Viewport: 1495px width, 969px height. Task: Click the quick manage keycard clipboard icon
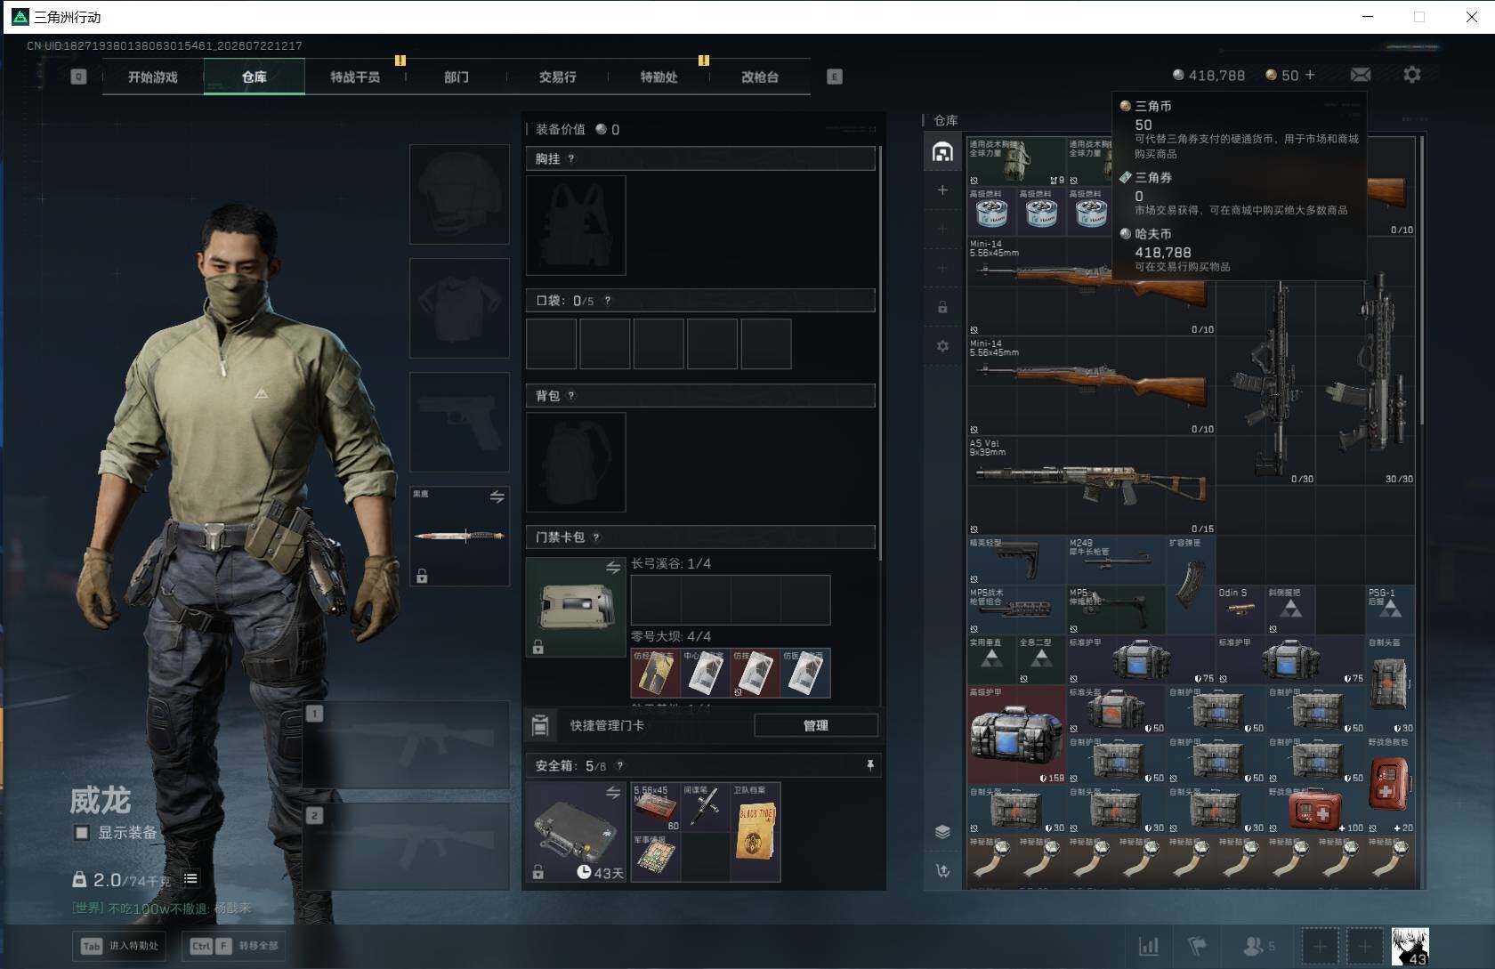539,725
